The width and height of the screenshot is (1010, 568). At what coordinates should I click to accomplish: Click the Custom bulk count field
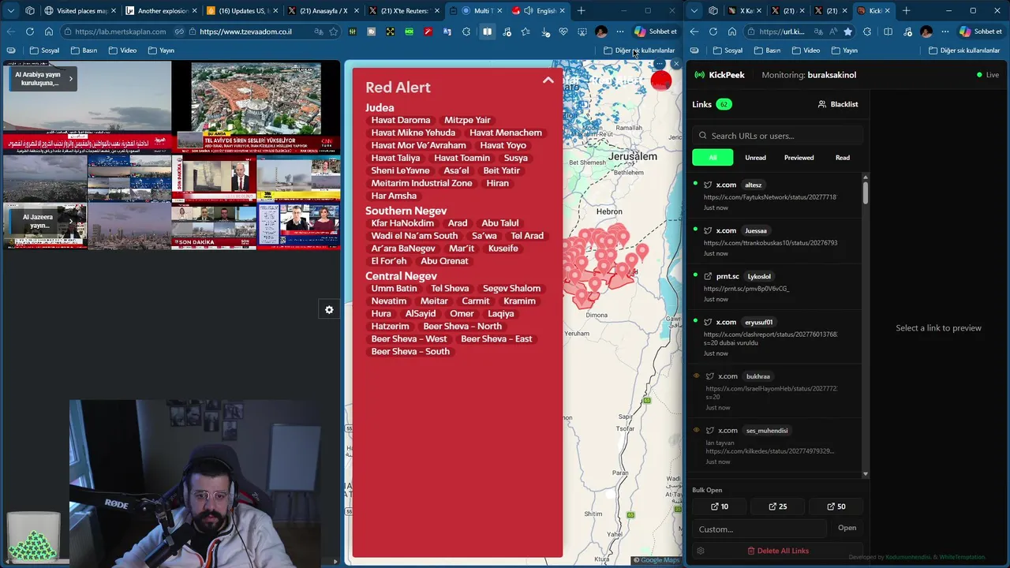(759, 529)
